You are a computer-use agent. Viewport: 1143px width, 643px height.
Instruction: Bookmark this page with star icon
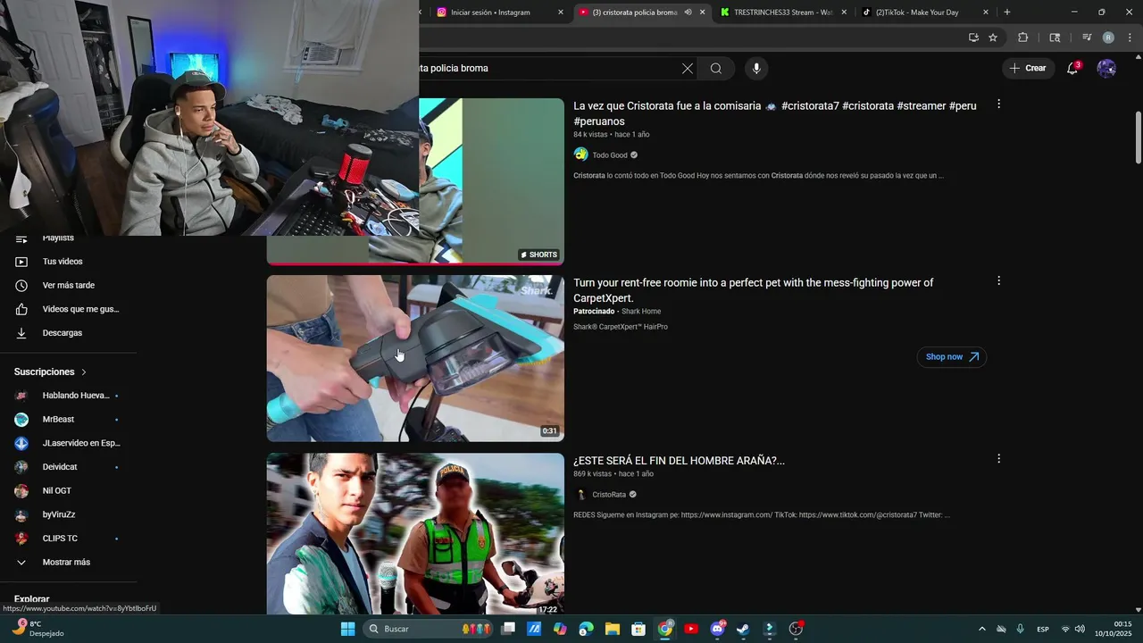(x=993, y=38)
